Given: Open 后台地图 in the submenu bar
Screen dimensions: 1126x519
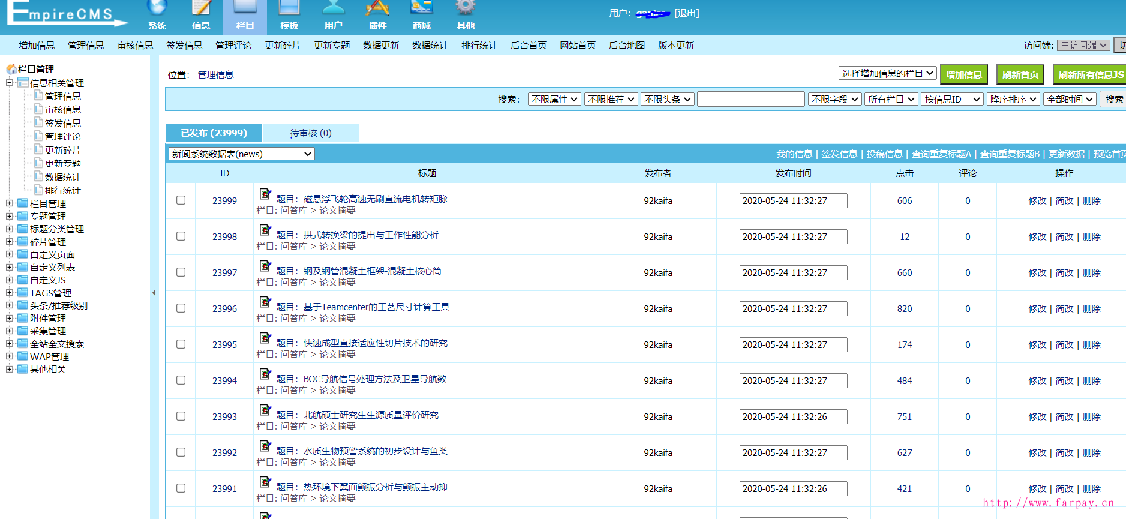Looking at the screenshot, I should (x=627, y=45).
